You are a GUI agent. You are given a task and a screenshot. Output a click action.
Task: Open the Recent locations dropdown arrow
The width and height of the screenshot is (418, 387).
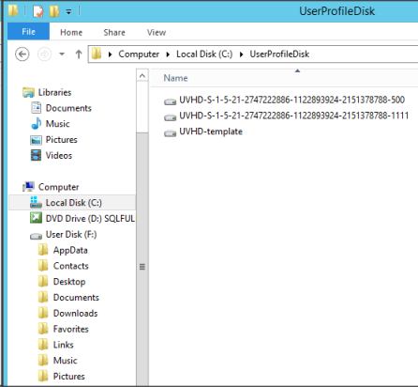(x=62, y=54)
